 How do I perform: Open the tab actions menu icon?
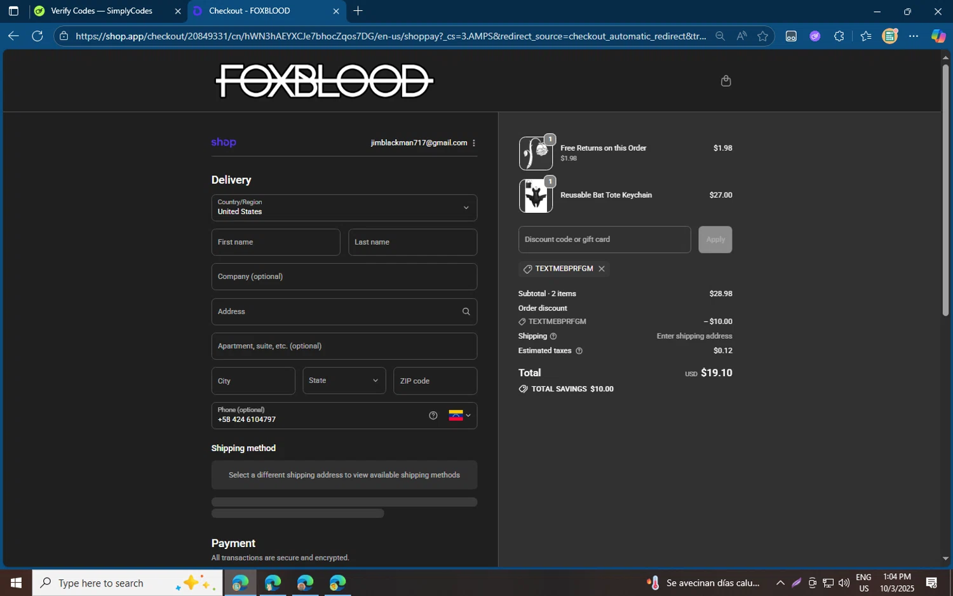(13, 11)
